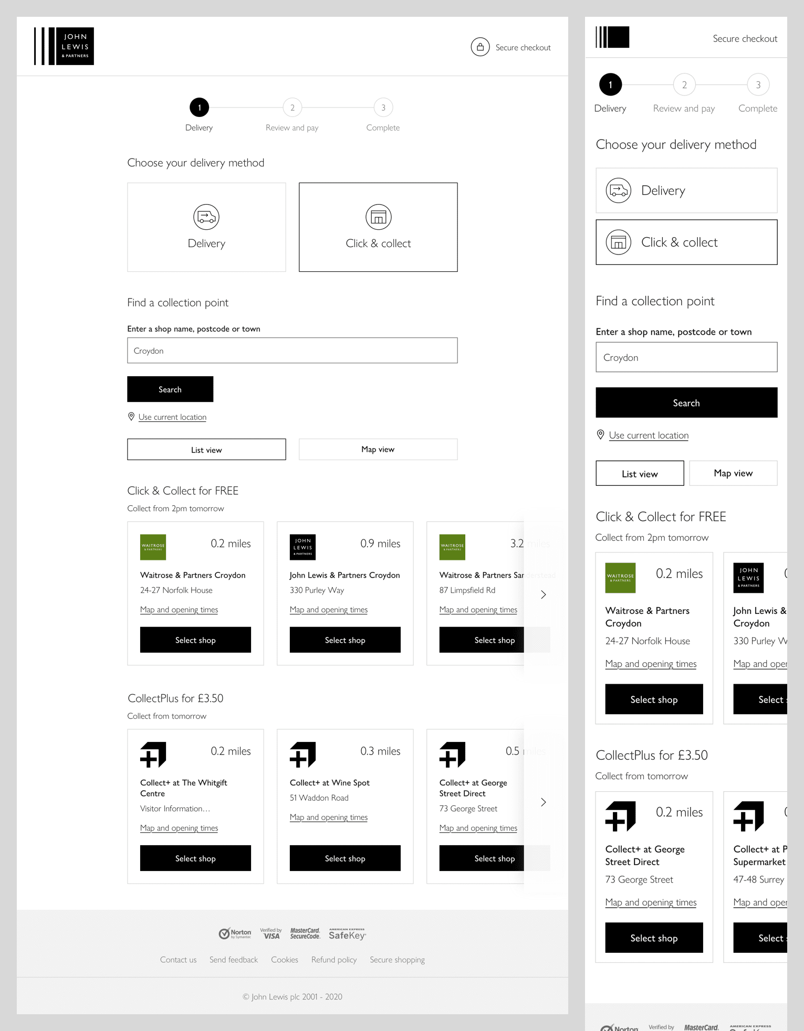
Task: Click John Lewis logo on desktop Croydon shop card
Action: (302, 547)
